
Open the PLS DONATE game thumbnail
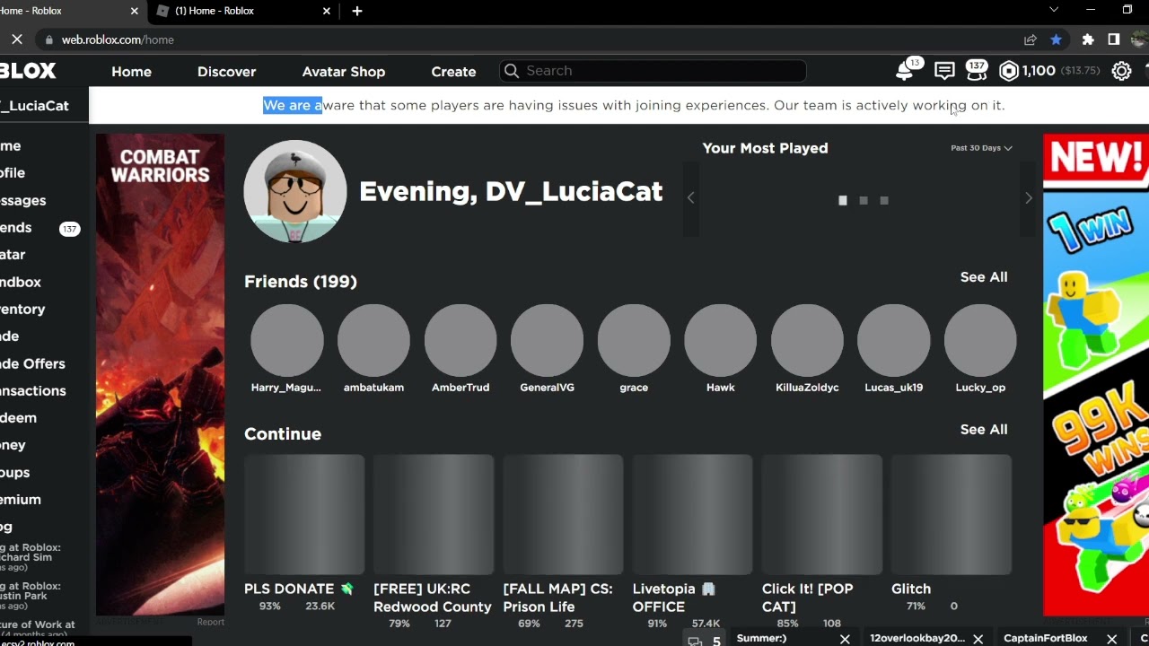click(304, 514)
